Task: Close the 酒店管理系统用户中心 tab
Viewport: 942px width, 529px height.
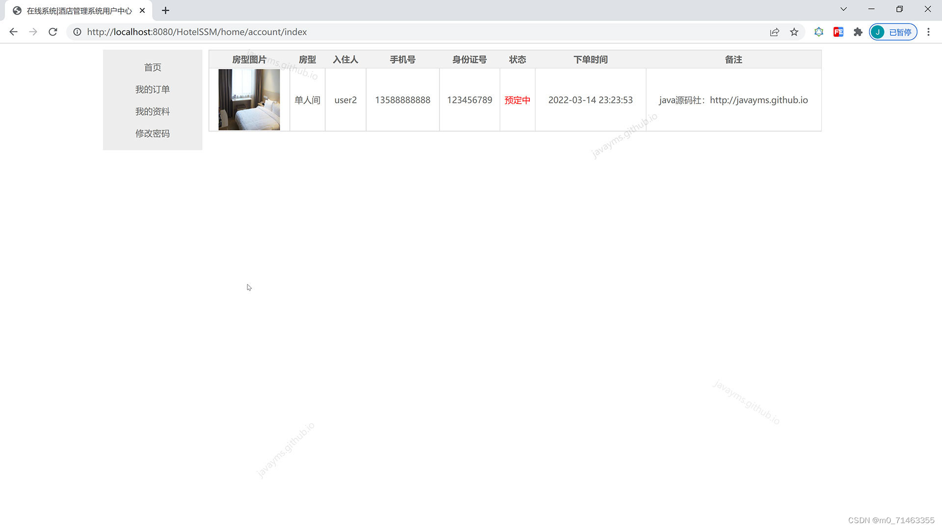Action: tap(142, 10)
